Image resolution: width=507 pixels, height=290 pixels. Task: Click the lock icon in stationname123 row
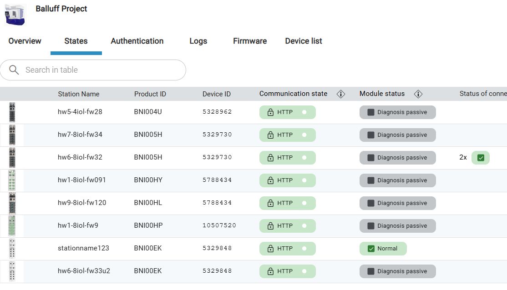point(270,249)
